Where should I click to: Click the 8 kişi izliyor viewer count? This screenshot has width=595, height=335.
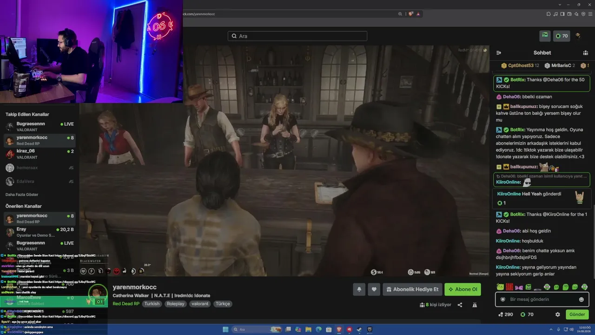coord(435,305)
